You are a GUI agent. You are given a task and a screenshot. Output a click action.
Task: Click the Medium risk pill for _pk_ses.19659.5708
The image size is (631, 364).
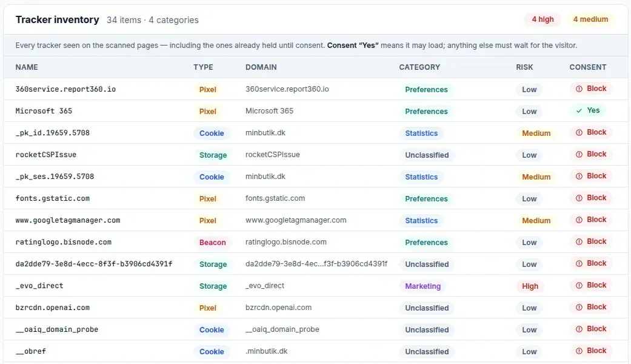pos(536,177)
